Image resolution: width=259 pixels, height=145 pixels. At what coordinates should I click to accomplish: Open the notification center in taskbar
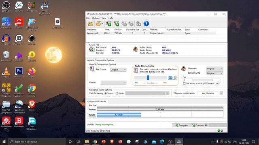tap(253, 141)
